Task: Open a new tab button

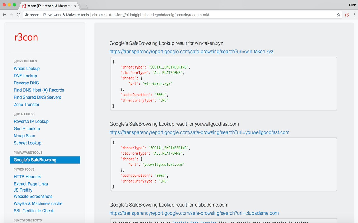Action: (x=83, y=6)
